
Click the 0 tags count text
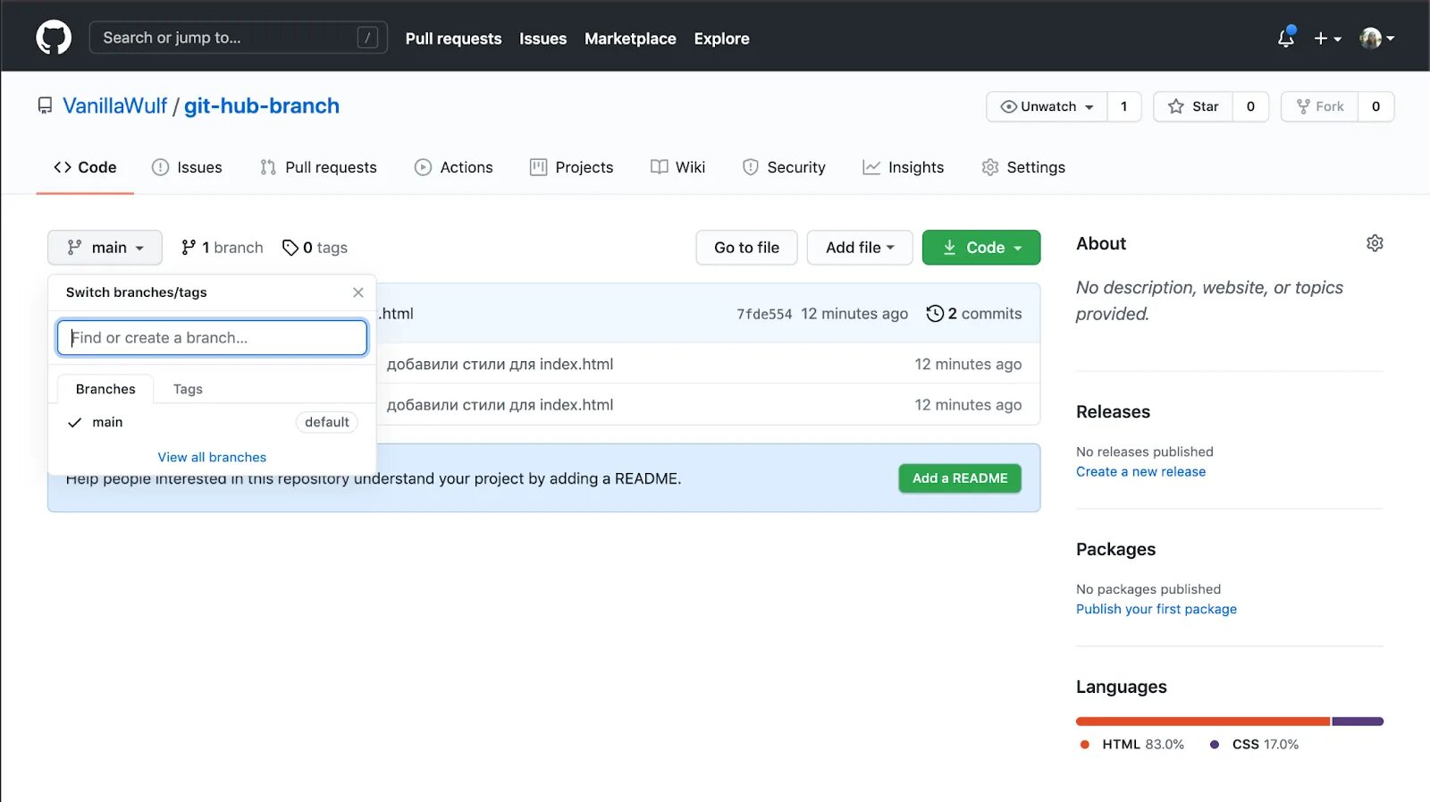325,248
